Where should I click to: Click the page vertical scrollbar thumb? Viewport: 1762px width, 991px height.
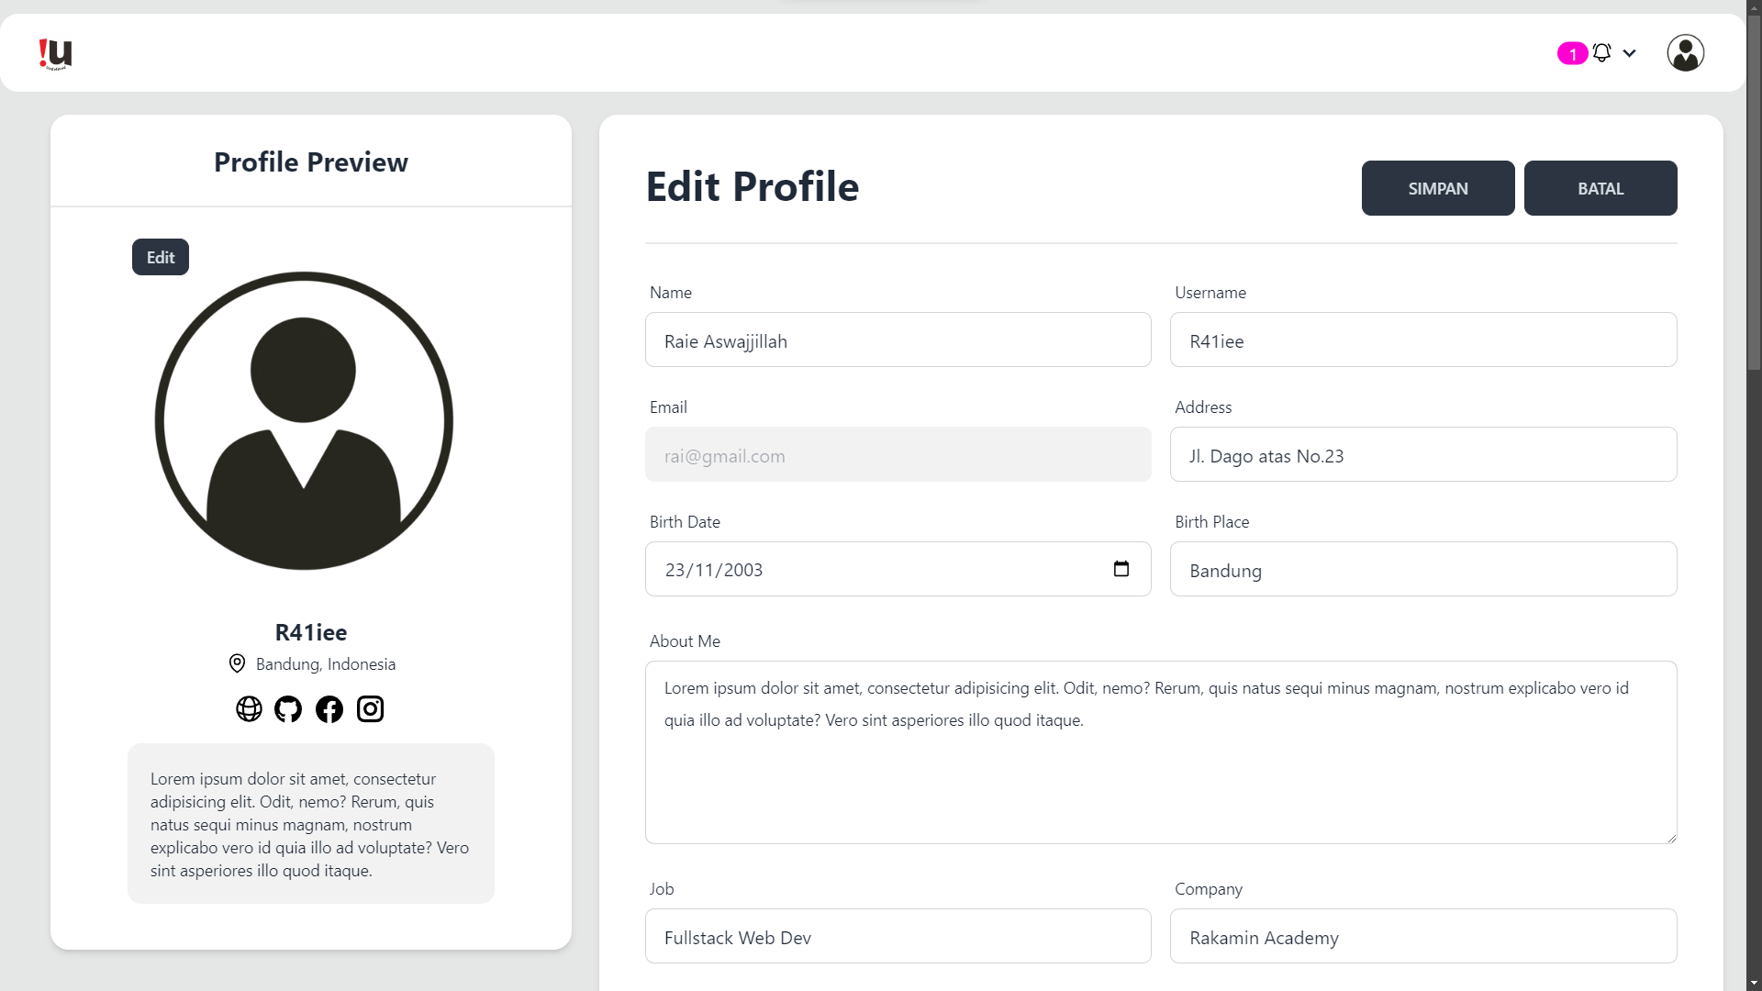(1754, 193)
